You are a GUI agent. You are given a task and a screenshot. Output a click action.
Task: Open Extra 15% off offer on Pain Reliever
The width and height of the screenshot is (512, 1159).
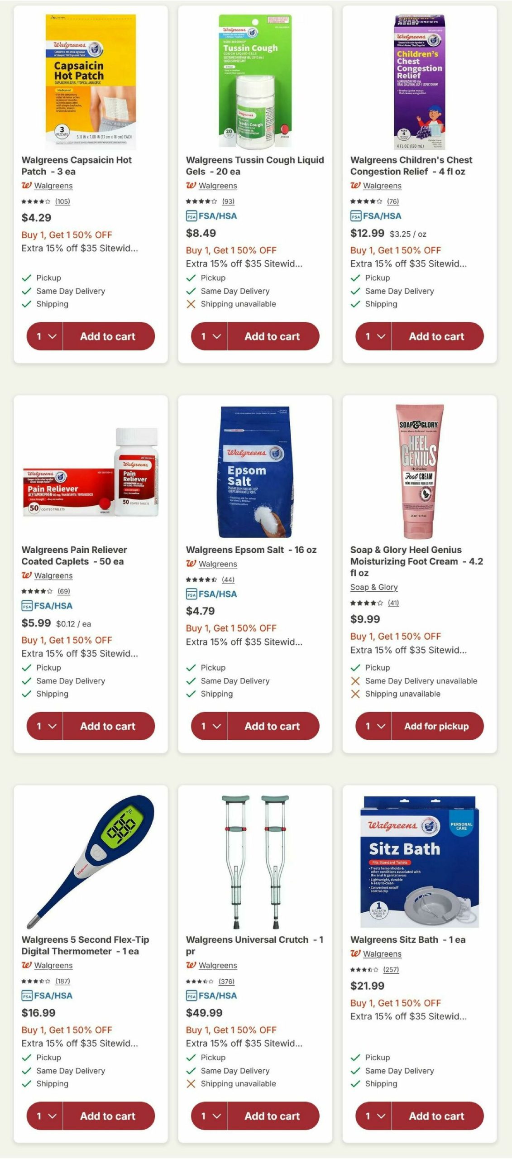point(80,653)
